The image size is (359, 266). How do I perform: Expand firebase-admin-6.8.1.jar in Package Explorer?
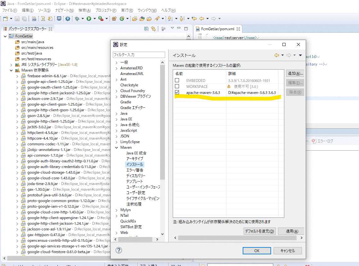click(x=17, y=76)
